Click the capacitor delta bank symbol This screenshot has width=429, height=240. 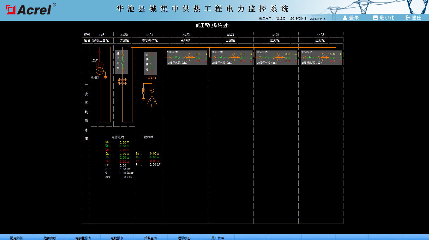(x=152, y=101)
